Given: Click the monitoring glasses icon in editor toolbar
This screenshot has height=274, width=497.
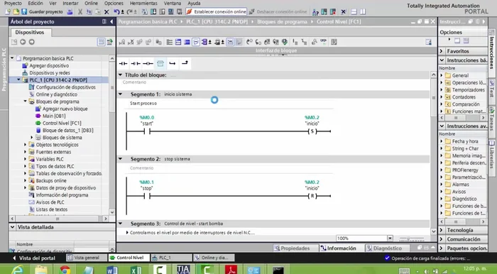Looking at the screenshot, I should [323, 42].
